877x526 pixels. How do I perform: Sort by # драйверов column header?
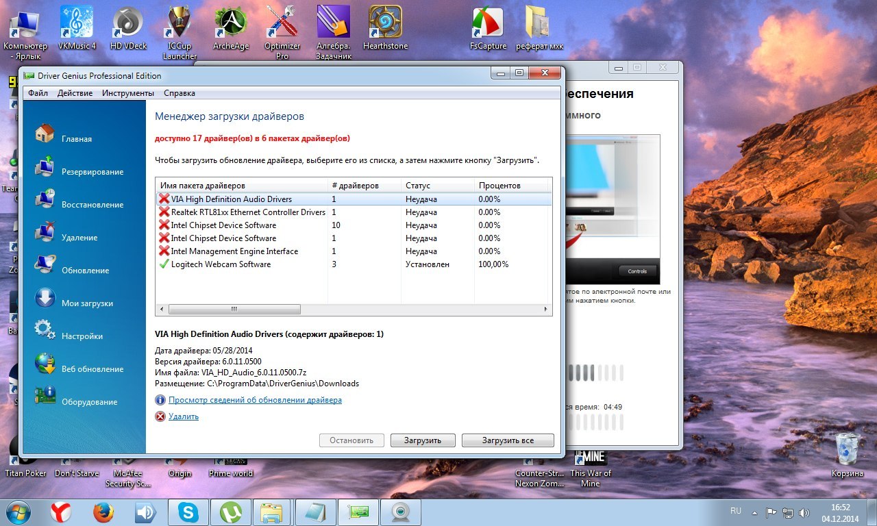click(365, 186)
